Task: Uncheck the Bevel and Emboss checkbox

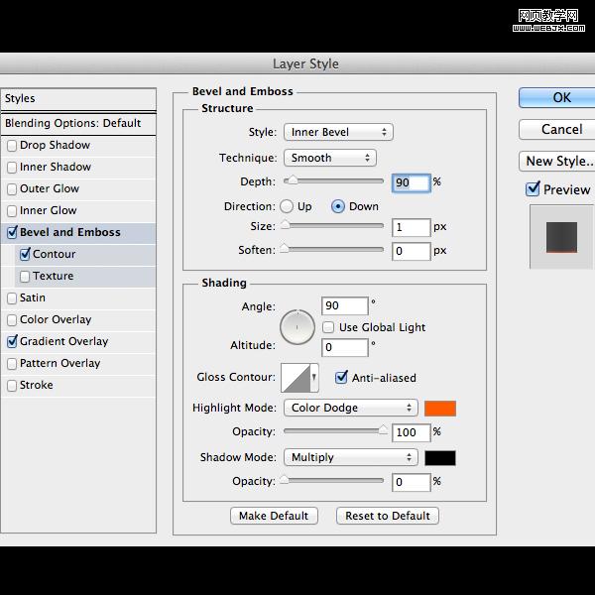Action: pyautogui.click(x=12, y=232)
